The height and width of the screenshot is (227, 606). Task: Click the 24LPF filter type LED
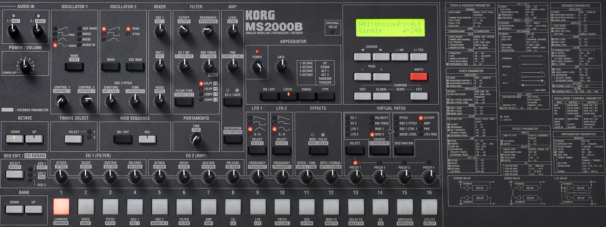coord(201,83)
